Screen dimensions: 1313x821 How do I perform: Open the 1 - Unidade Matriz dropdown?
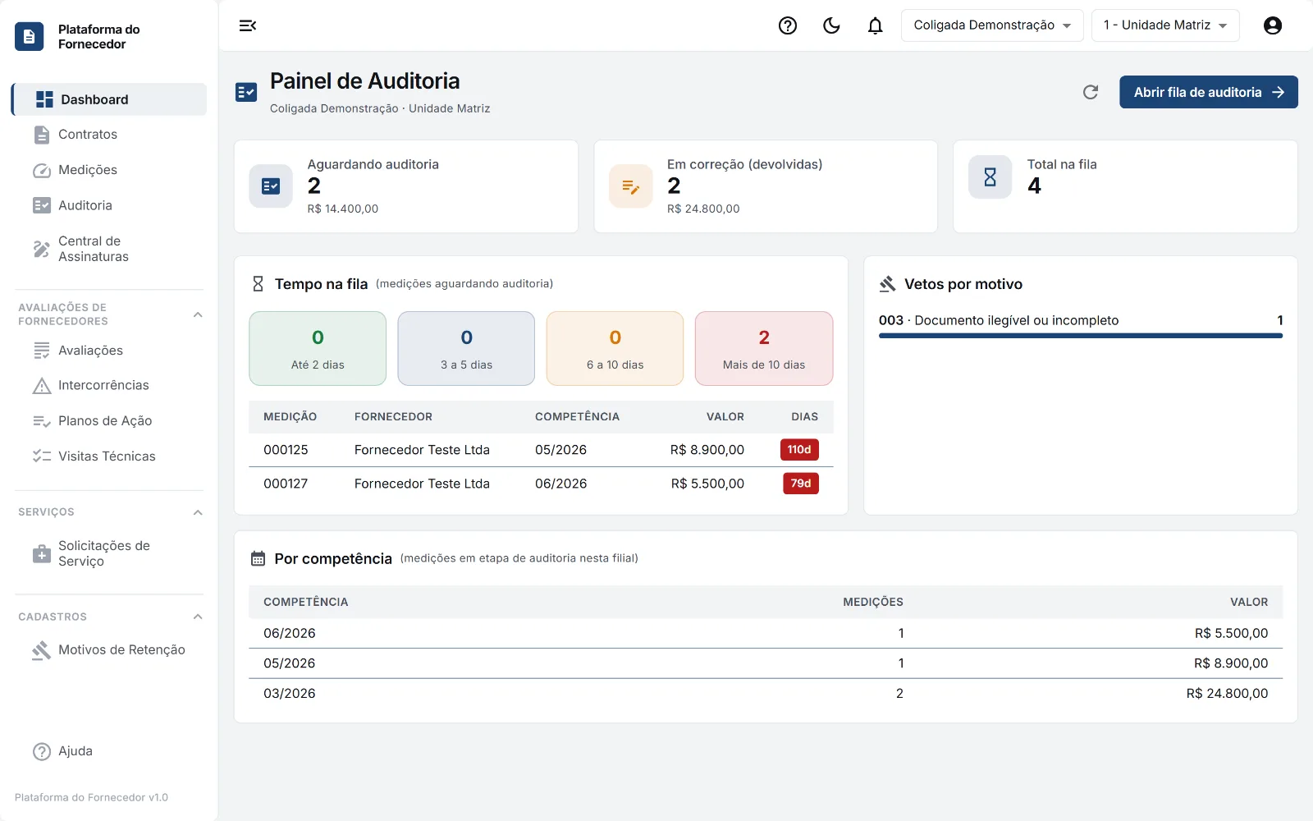click(1165, 25)
